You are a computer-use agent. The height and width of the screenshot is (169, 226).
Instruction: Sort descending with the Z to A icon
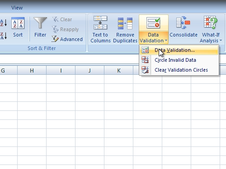3,36
